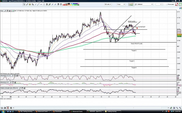Screen dimensions: 182x113
Task: Pick the red color swatch
Action: 64,5
